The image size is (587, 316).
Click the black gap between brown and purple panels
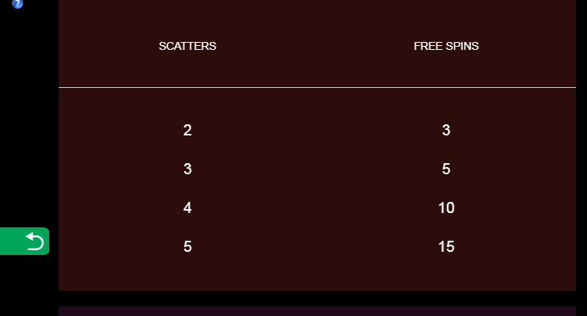[317, 299]
